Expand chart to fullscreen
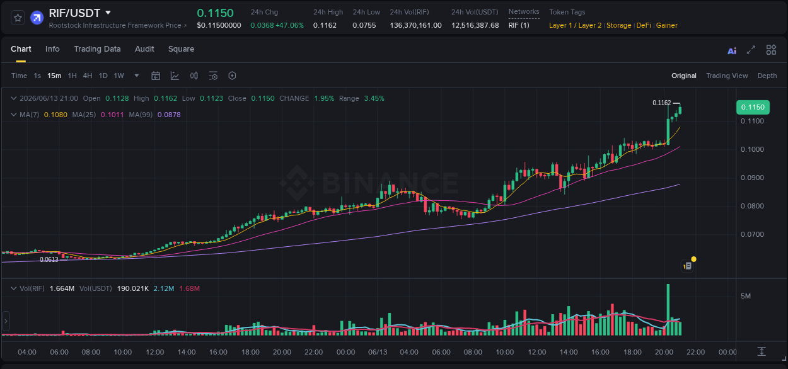Screen dimensions: 788x369 point(751,50)
